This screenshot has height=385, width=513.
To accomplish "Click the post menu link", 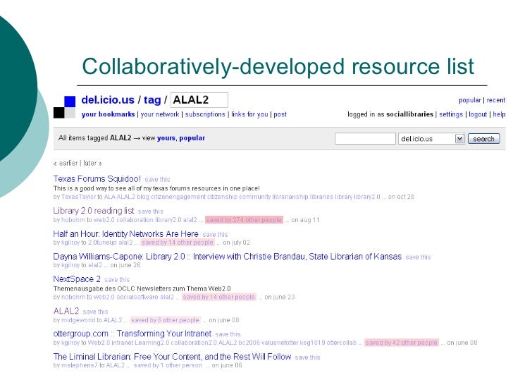I will click(280, 114).
